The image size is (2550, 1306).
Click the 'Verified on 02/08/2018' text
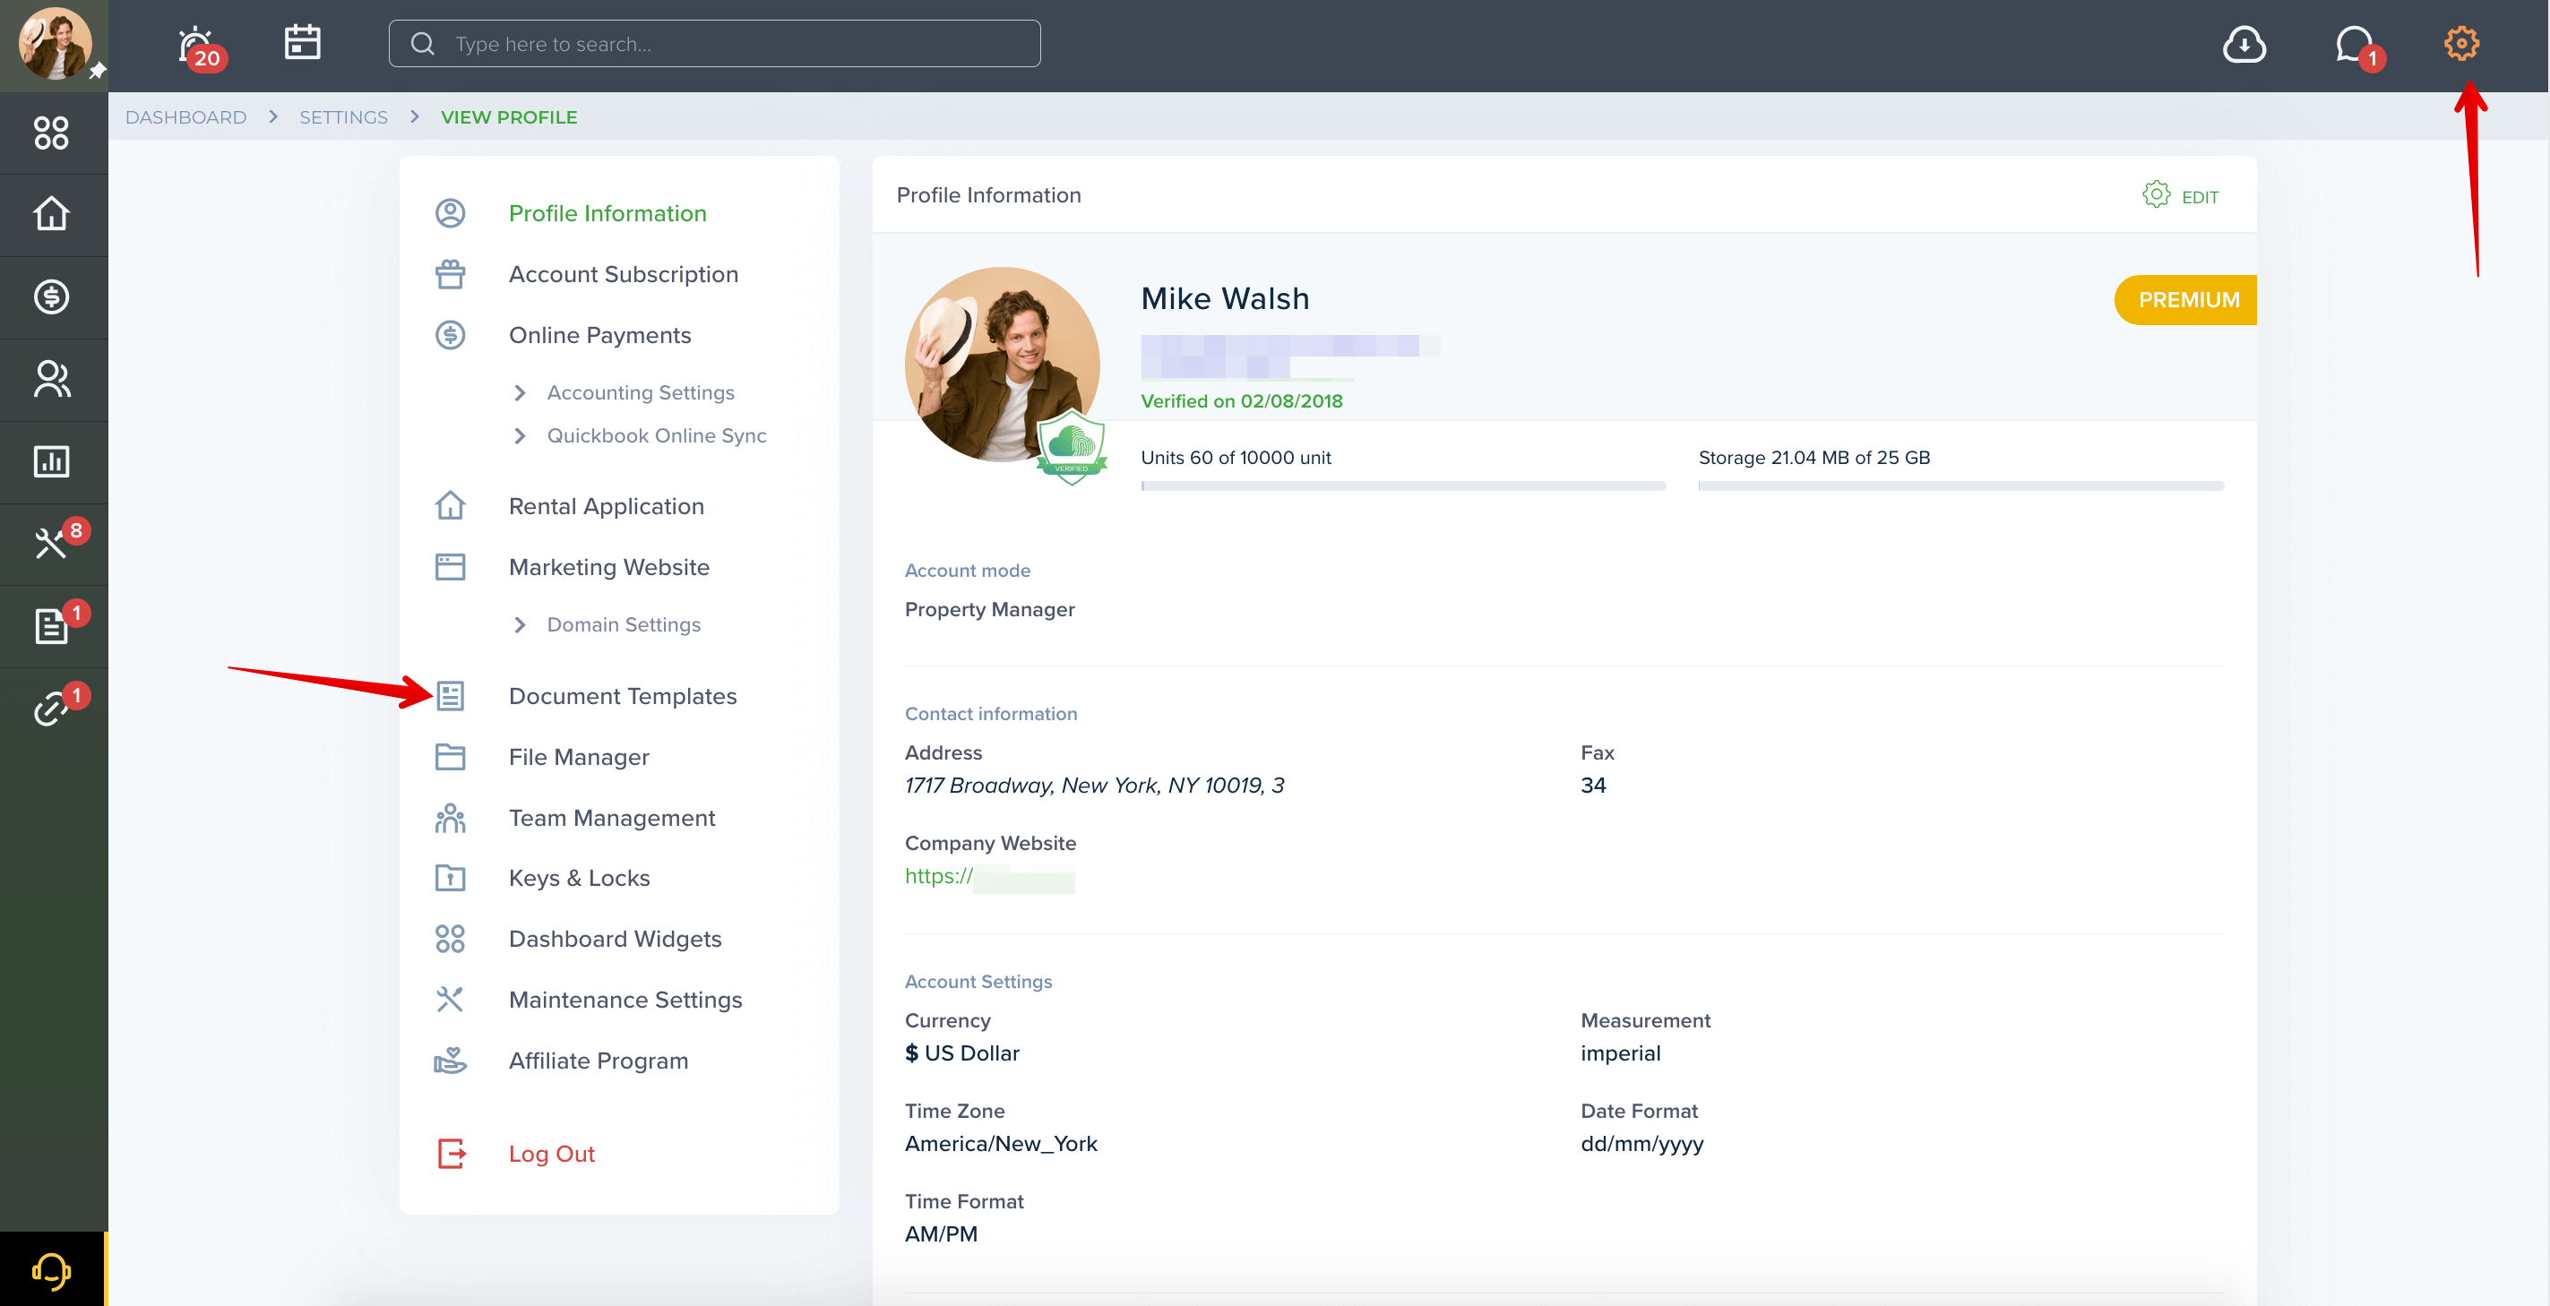point(1241,401)
